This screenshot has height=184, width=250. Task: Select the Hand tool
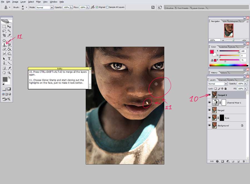pos(4,73)
